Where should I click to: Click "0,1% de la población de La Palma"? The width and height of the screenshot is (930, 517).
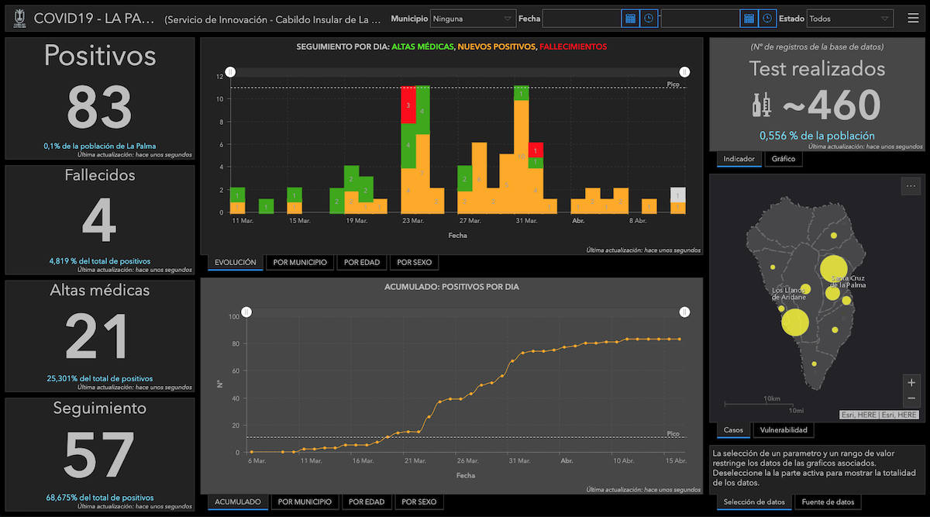(x=100, y=146)
